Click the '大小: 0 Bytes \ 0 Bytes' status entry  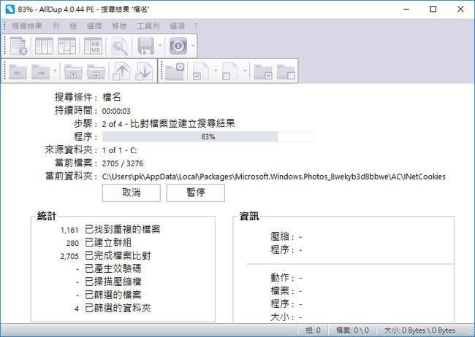point(419,330)
